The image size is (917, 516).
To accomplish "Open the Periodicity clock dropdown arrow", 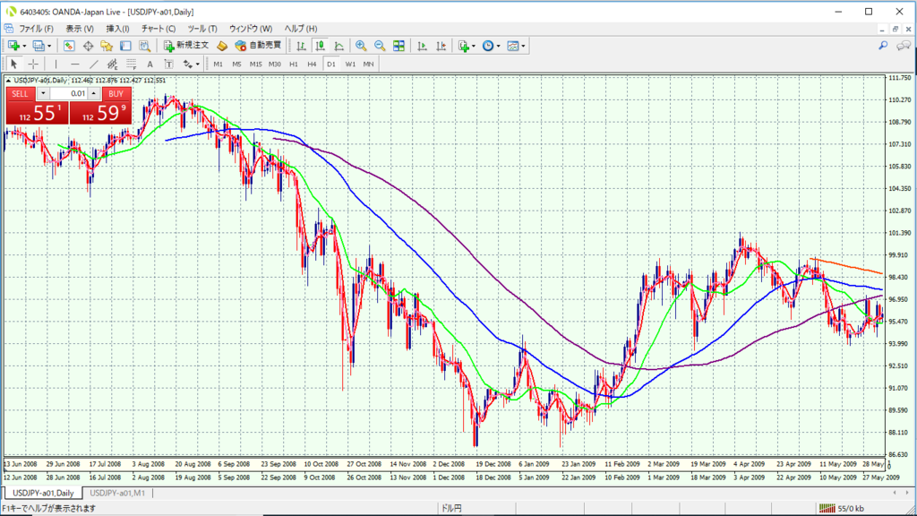I will pos(498,47).
